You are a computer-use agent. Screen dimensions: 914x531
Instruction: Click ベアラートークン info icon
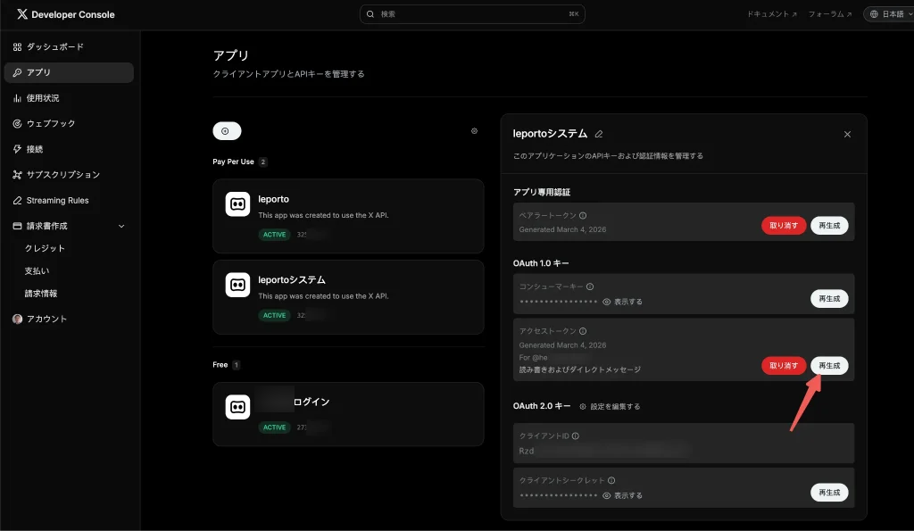582,216
